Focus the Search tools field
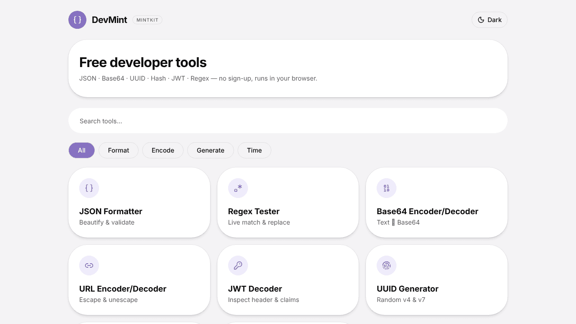 tap(288, 121)
